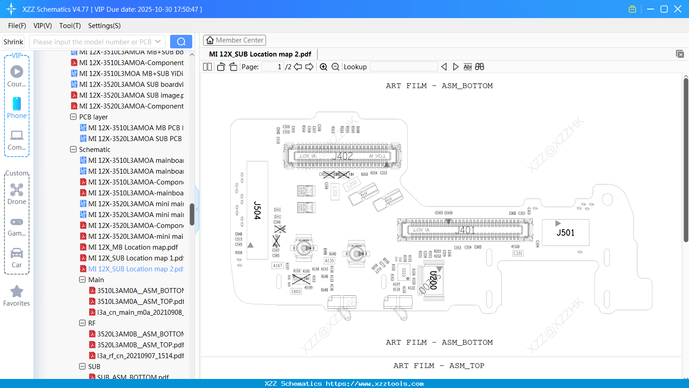Collapse the Schematic tree section
The width and height of the screenshot is (689, 388).
pos(73,149)
